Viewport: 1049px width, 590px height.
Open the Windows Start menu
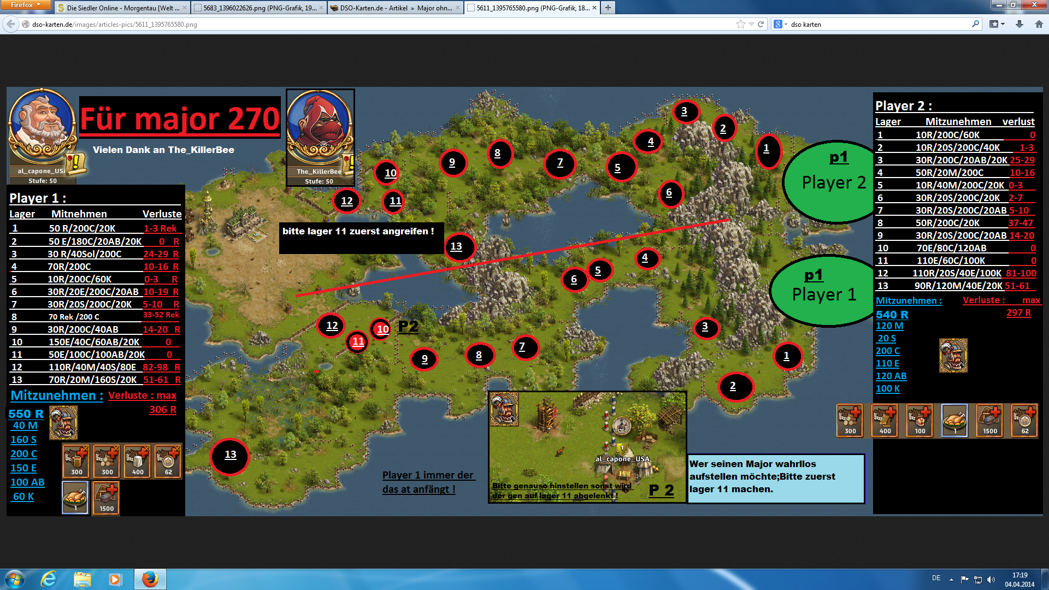15,579
